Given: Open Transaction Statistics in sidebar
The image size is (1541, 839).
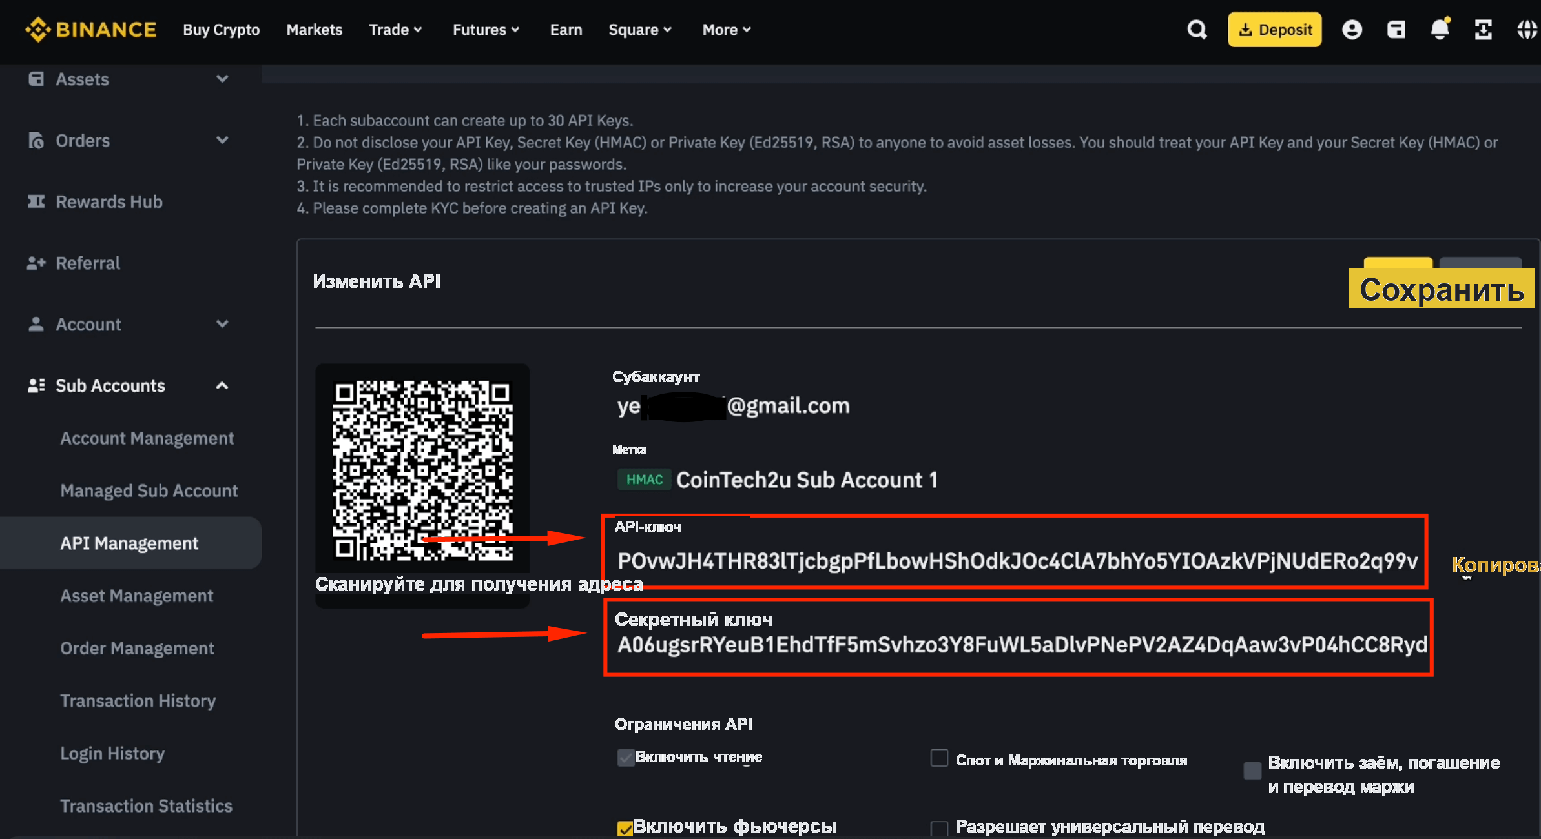Looking at the screenshot, I should pyautogui.click(x=146, y=805).
